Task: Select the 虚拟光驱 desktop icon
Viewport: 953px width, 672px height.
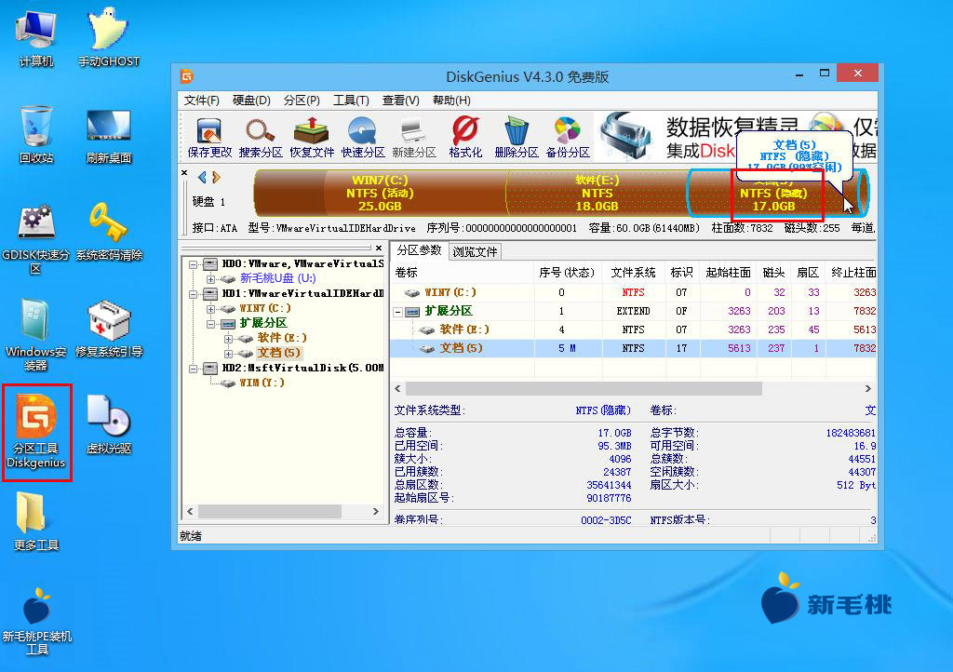Action: point(109,424)
